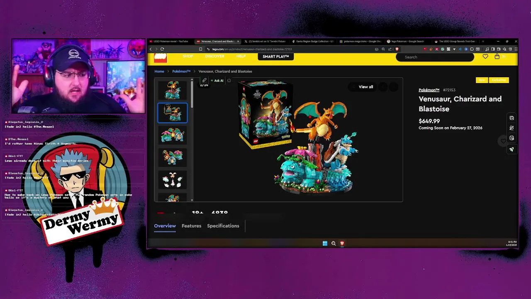Click the Ask AI button on image overlay

tap(217, 81)
